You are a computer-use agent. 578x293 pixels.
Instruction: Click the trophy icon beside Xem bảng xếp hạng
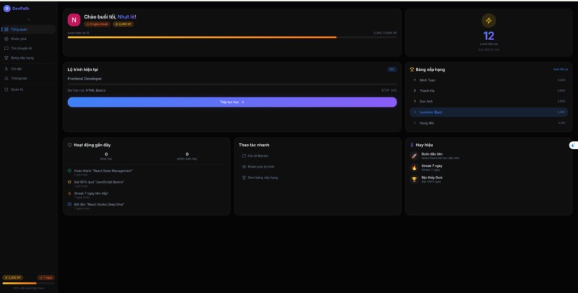click(244, 178)
